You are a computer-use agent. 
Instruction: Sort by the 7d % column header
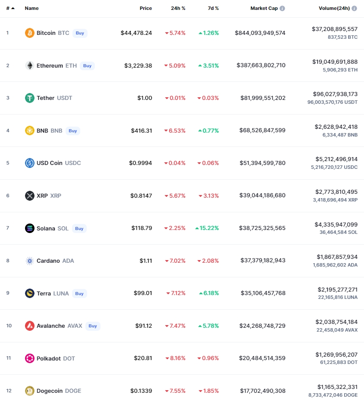(213, 8)
